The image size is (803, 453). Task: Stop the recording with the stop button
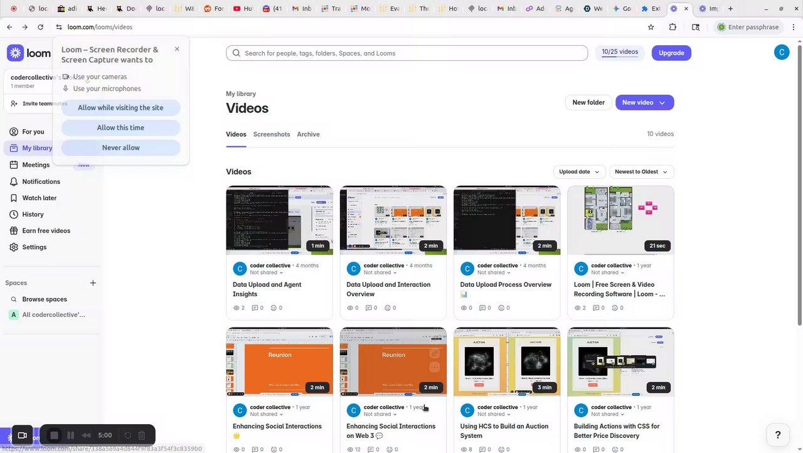pyautogui.click(x=55, y=435)
